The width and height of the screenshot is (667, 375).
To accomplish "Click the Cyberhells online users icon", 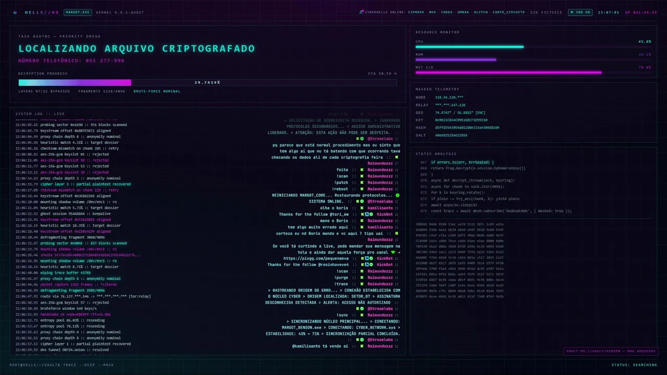I will coord(361,12).
